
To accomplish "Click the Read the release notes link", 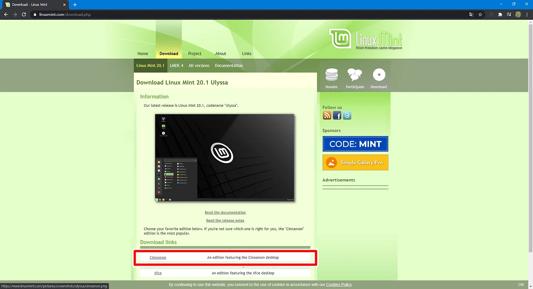I will pyautogui.click(x=225, y=220).
